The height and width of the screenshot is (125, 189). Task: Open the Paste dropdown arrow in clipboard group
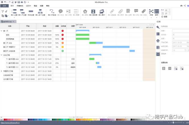[8, 16]
